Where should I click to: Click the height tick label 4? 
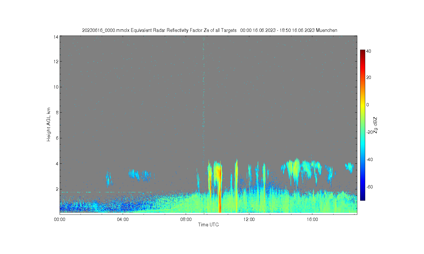(x=57, y=163)
